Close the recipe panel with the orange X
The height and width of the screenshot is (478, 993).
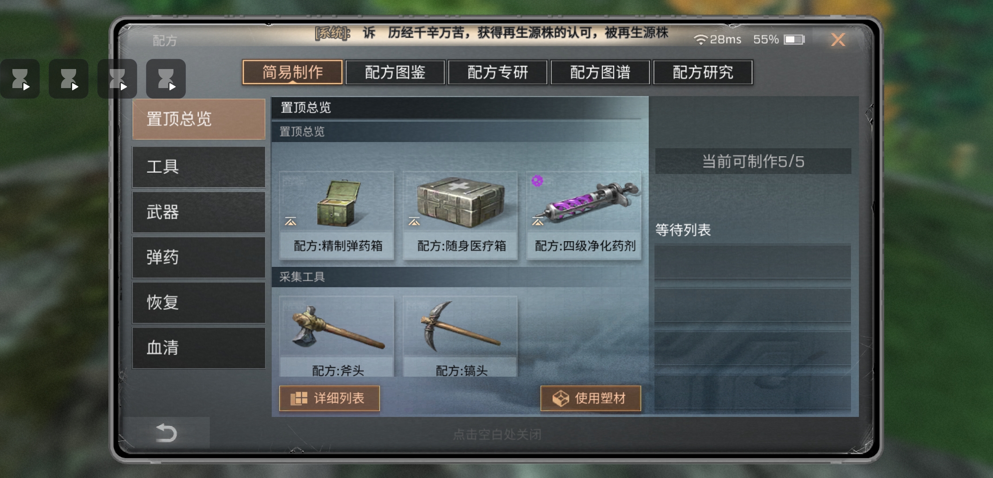tap(838, 40)
